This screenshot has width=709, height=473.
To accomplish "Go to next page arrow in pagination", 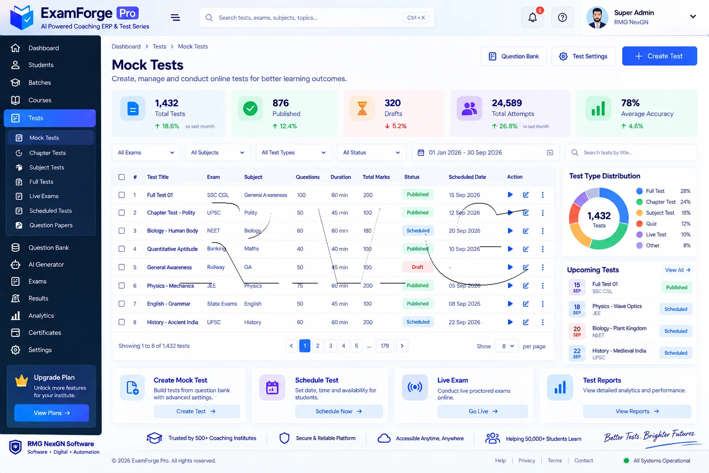I will (x=402, y=346).
